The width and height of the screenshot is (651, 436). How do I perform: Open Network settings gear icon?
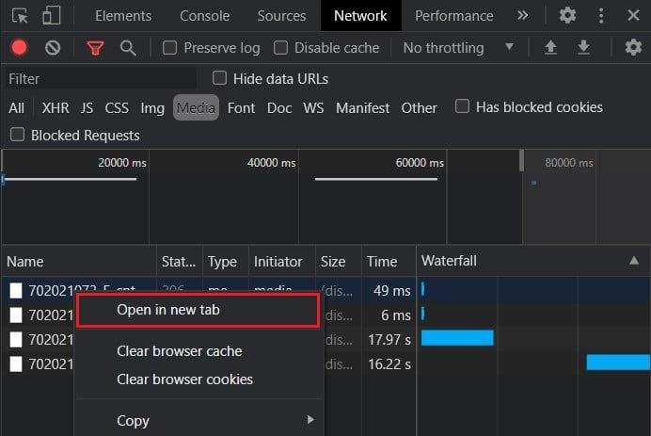(x=633, y=48)
